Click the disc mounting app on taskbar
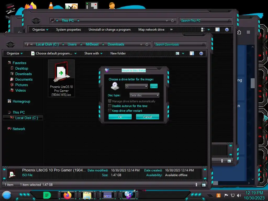The height and width of the screenshot is (201, 268). (129, 195)
